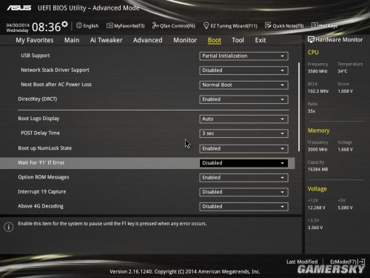The image size is (370, 278).
Task: Click EzMode(F7) button text
Action: 343,262
